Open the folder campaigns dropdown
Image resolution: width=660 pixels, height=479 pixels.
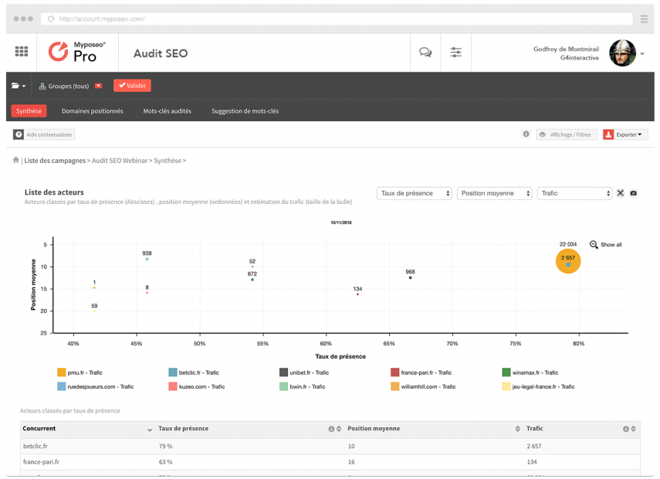tap(19, 86)
